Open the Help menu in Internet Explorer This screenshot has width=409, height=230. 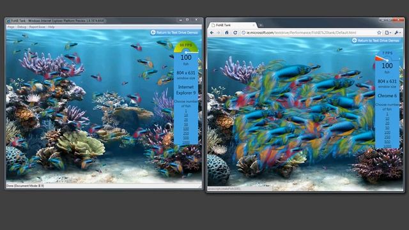[x=51, y=27]
